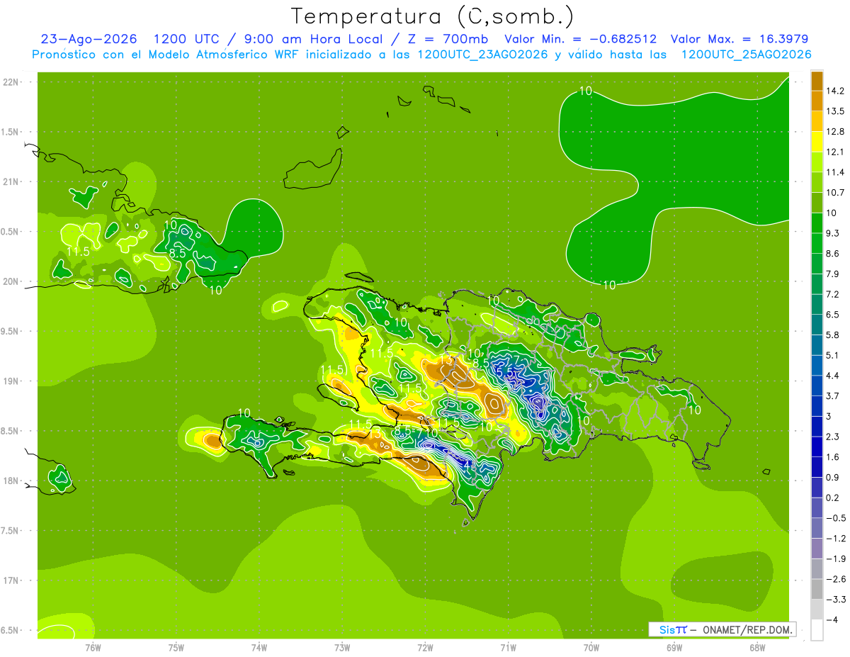The height and width of the screenshot is (657, 850).
Task: Click legend value '9.3'
Action: coord(832,233)
